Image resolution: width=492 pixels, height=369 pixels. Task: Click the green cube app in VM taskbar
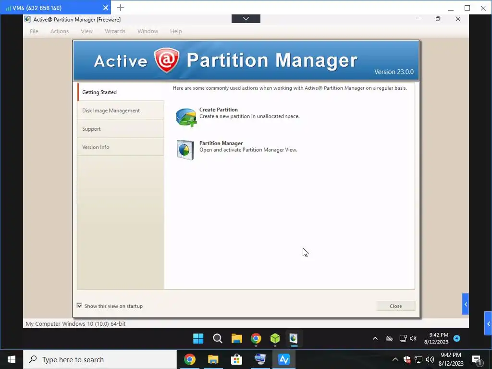tap(275, 339)
